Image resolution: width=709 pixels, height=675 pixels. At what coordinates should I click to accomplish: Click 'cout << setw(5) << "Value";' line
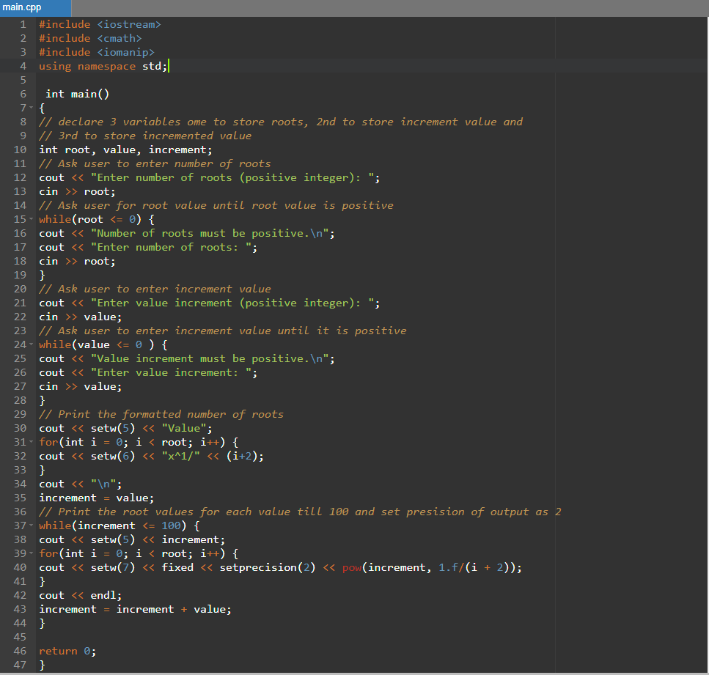pyautogui.click(x=125, y=428)
